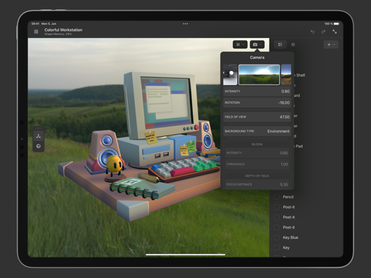Open the material sphere panel icon
This screenshot has width=371, height=278.
click(293, 44)
